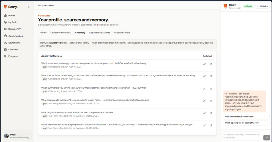Ask 'What should I focus on this week?'
Screen dimensions: 272x142
(x=246, y=117)
